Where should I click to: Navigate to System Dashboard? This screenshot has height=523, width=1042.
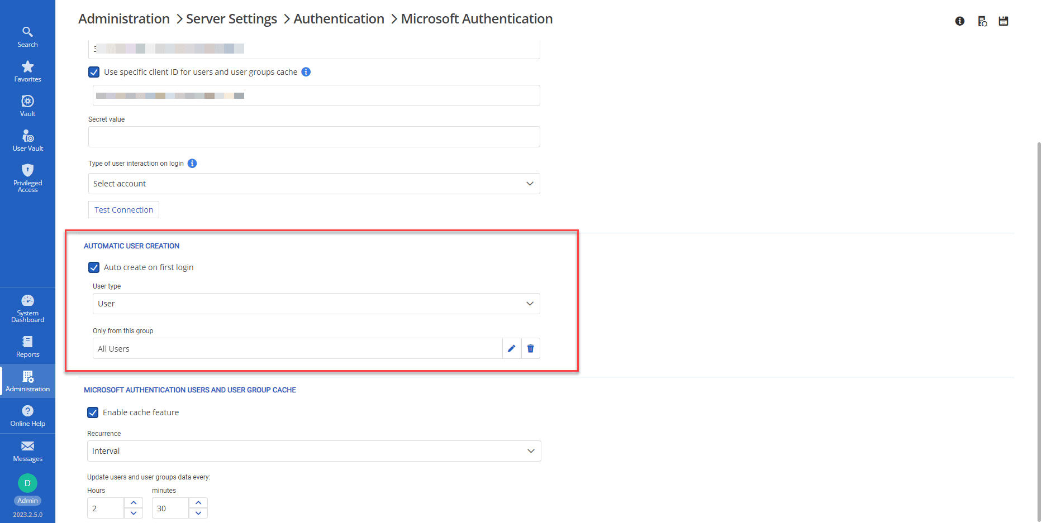click(27, 309)
